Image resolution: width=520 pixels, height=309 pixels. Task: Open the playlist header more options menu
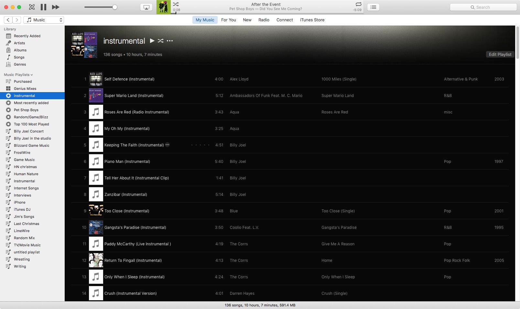pos(170,41)
